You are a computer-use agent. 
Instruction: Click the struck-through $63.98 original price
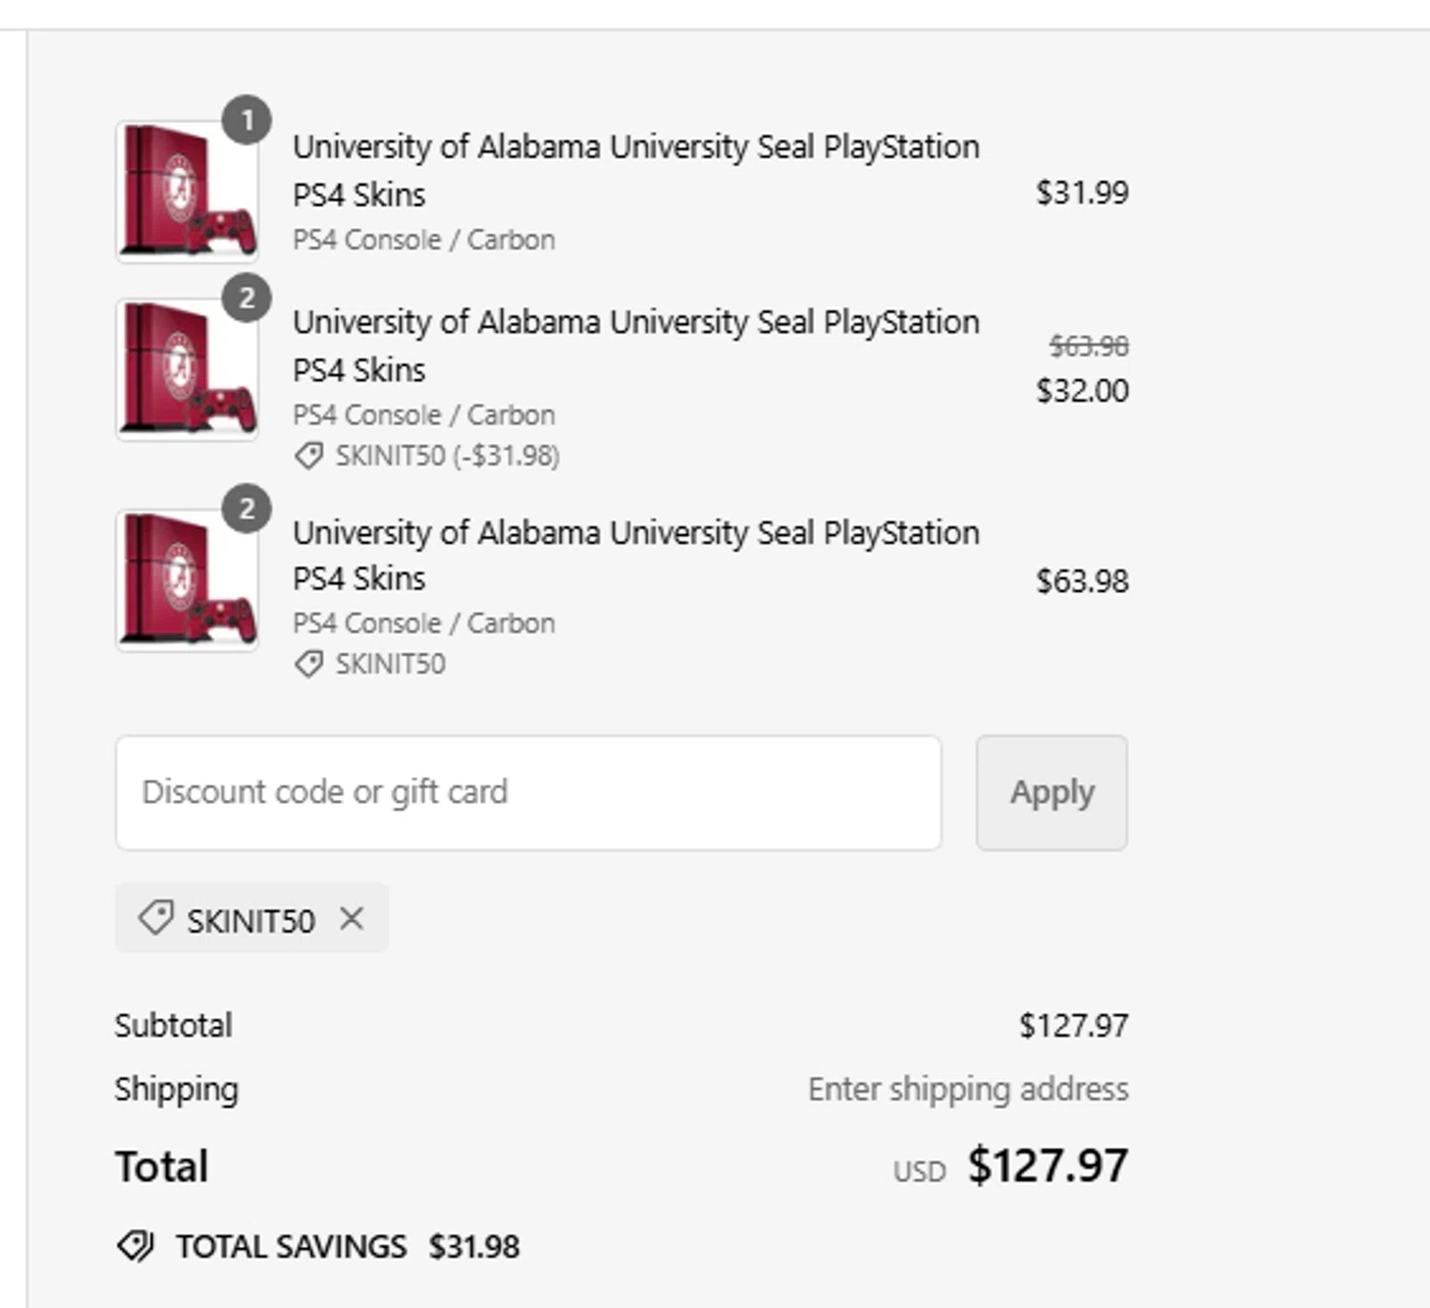pos(1089,346)
